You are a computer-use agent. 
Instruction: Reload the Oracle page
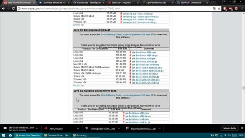(13, 8)
